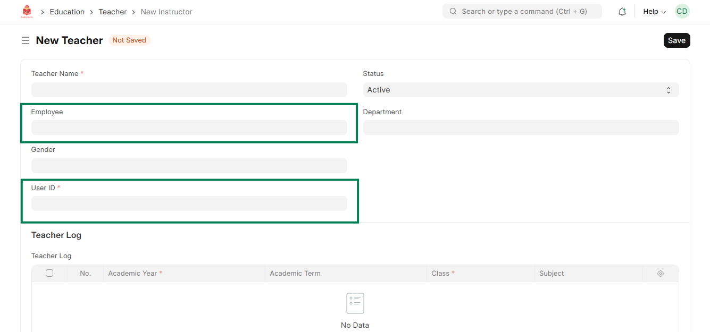
Task: Go to Education breadcrumb
Action: [67, 12]
